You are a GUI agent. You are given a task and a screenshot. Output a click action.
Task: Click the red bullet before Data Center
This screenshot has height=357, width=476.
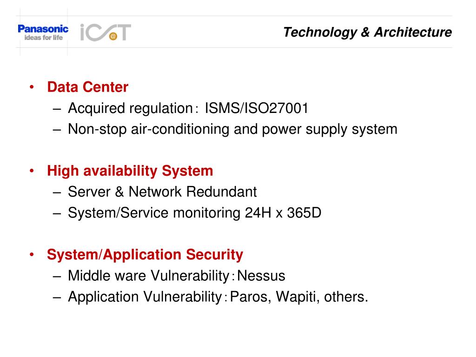(32, 87)
